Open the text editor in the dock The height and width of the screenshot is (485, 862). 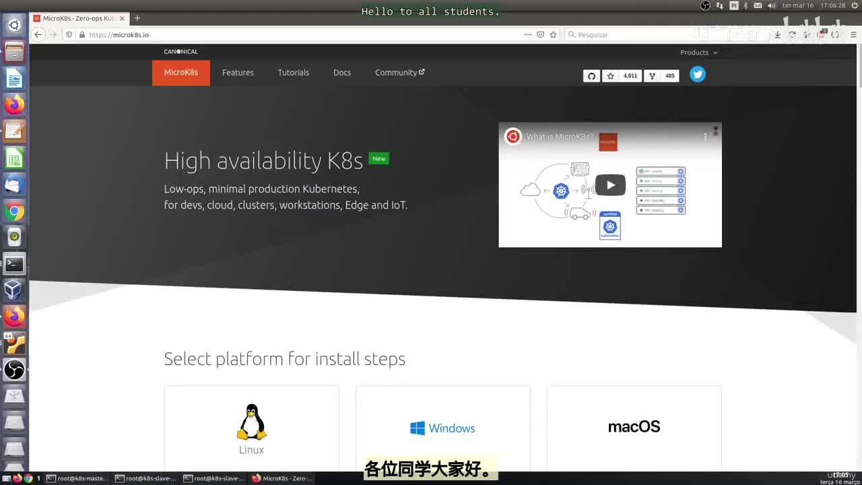(14, 131)
